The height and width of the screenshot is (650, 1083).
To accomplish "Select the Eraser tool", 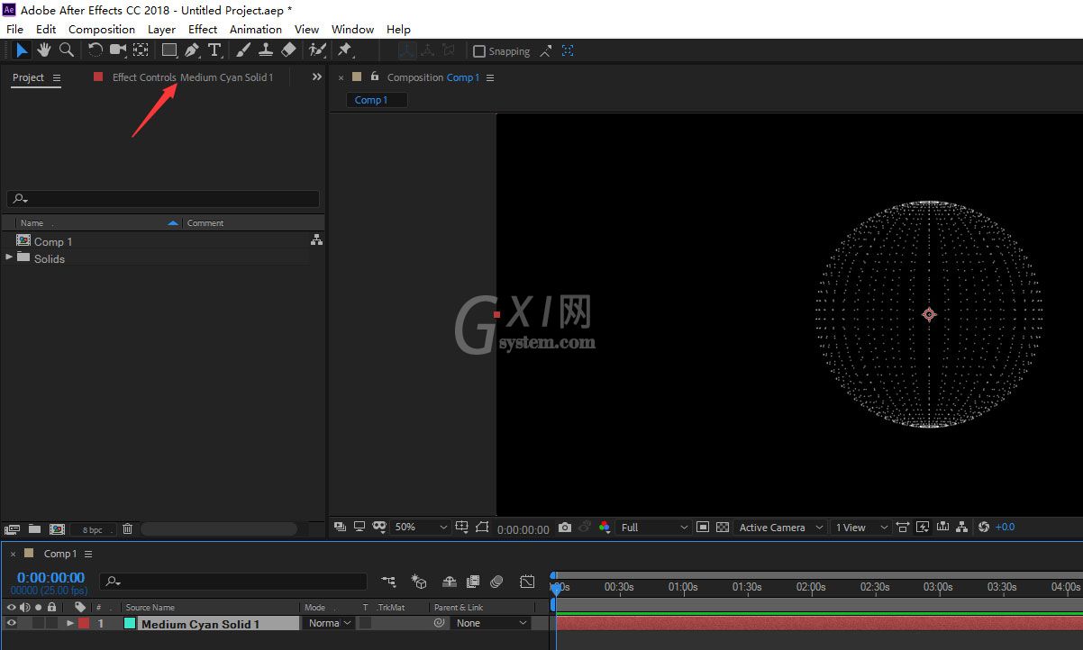I will pos(288,50).
